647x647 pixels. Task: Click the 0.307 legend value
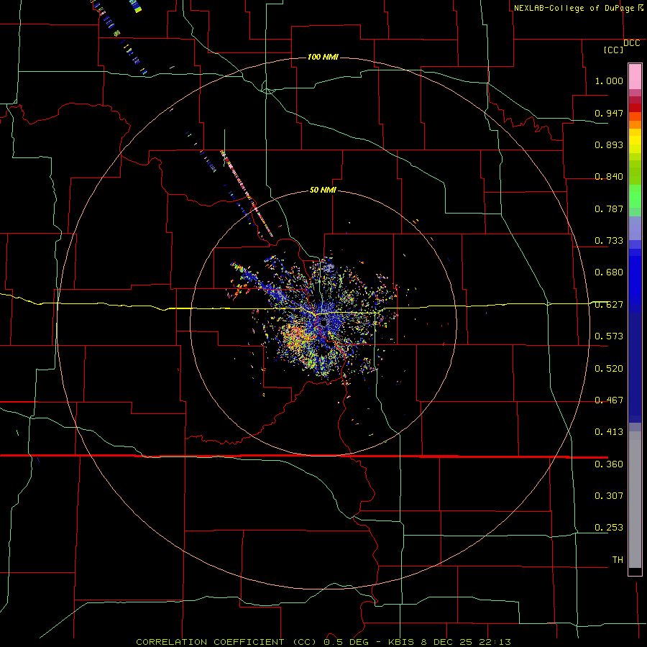[609, 496]
